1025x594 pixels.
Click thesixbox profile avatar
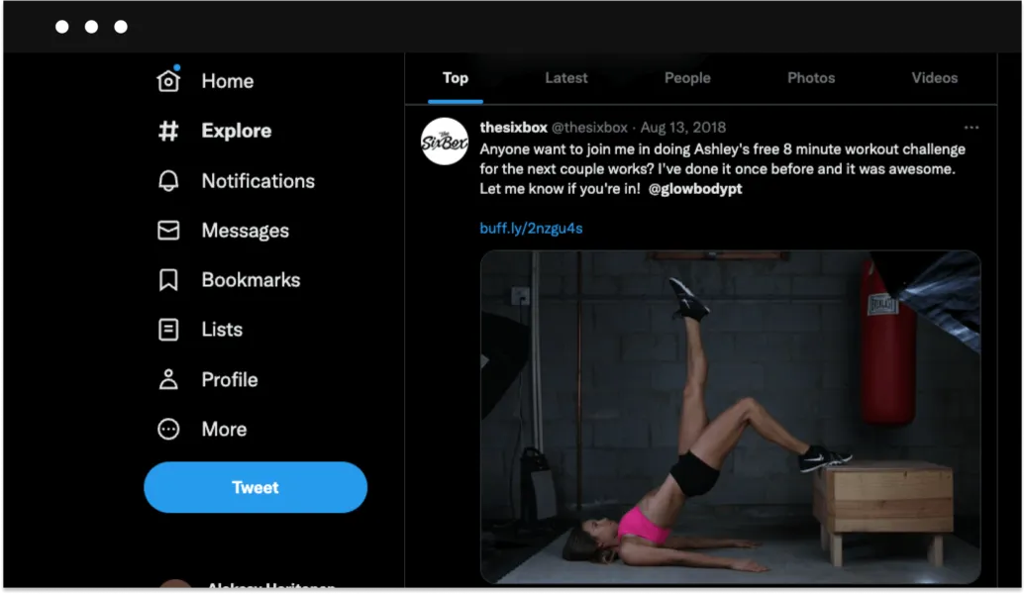(x=445, y=142)
